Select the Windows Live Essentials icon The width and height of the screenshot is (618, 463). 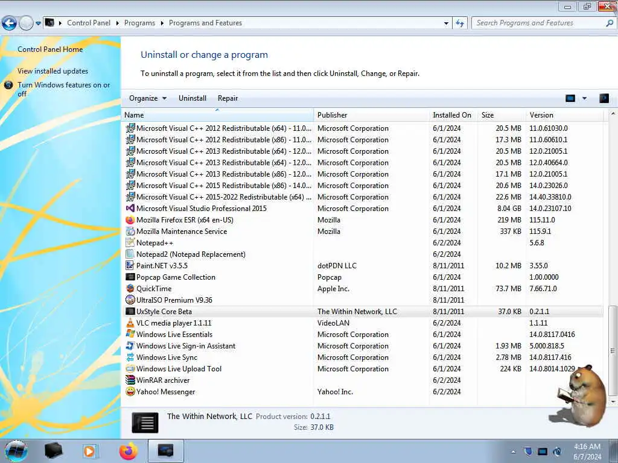(x=130, y=334)
